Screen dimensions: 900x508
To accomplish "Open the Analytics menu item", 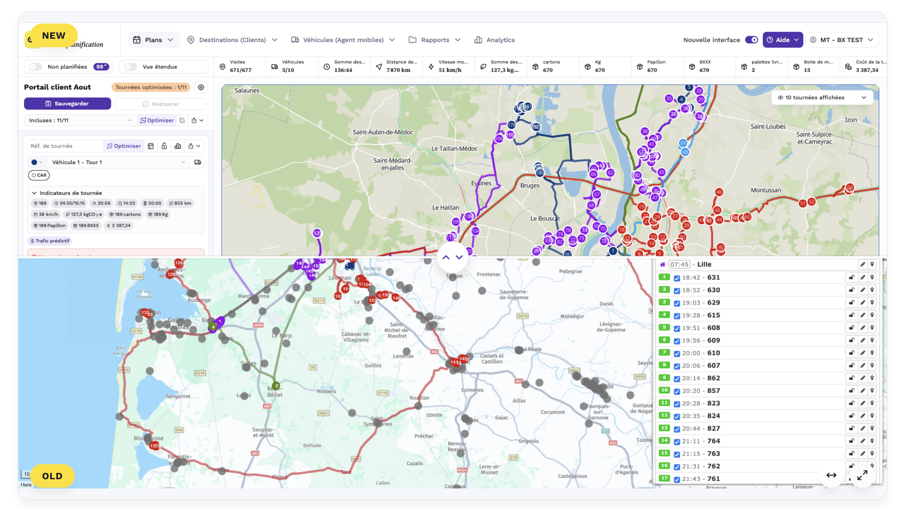I will (494, 40).
